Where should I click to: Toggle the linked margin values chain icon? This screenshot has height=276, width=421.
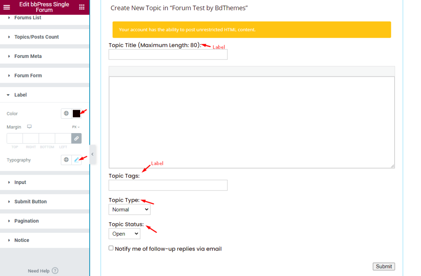click(x=76, y=138)
